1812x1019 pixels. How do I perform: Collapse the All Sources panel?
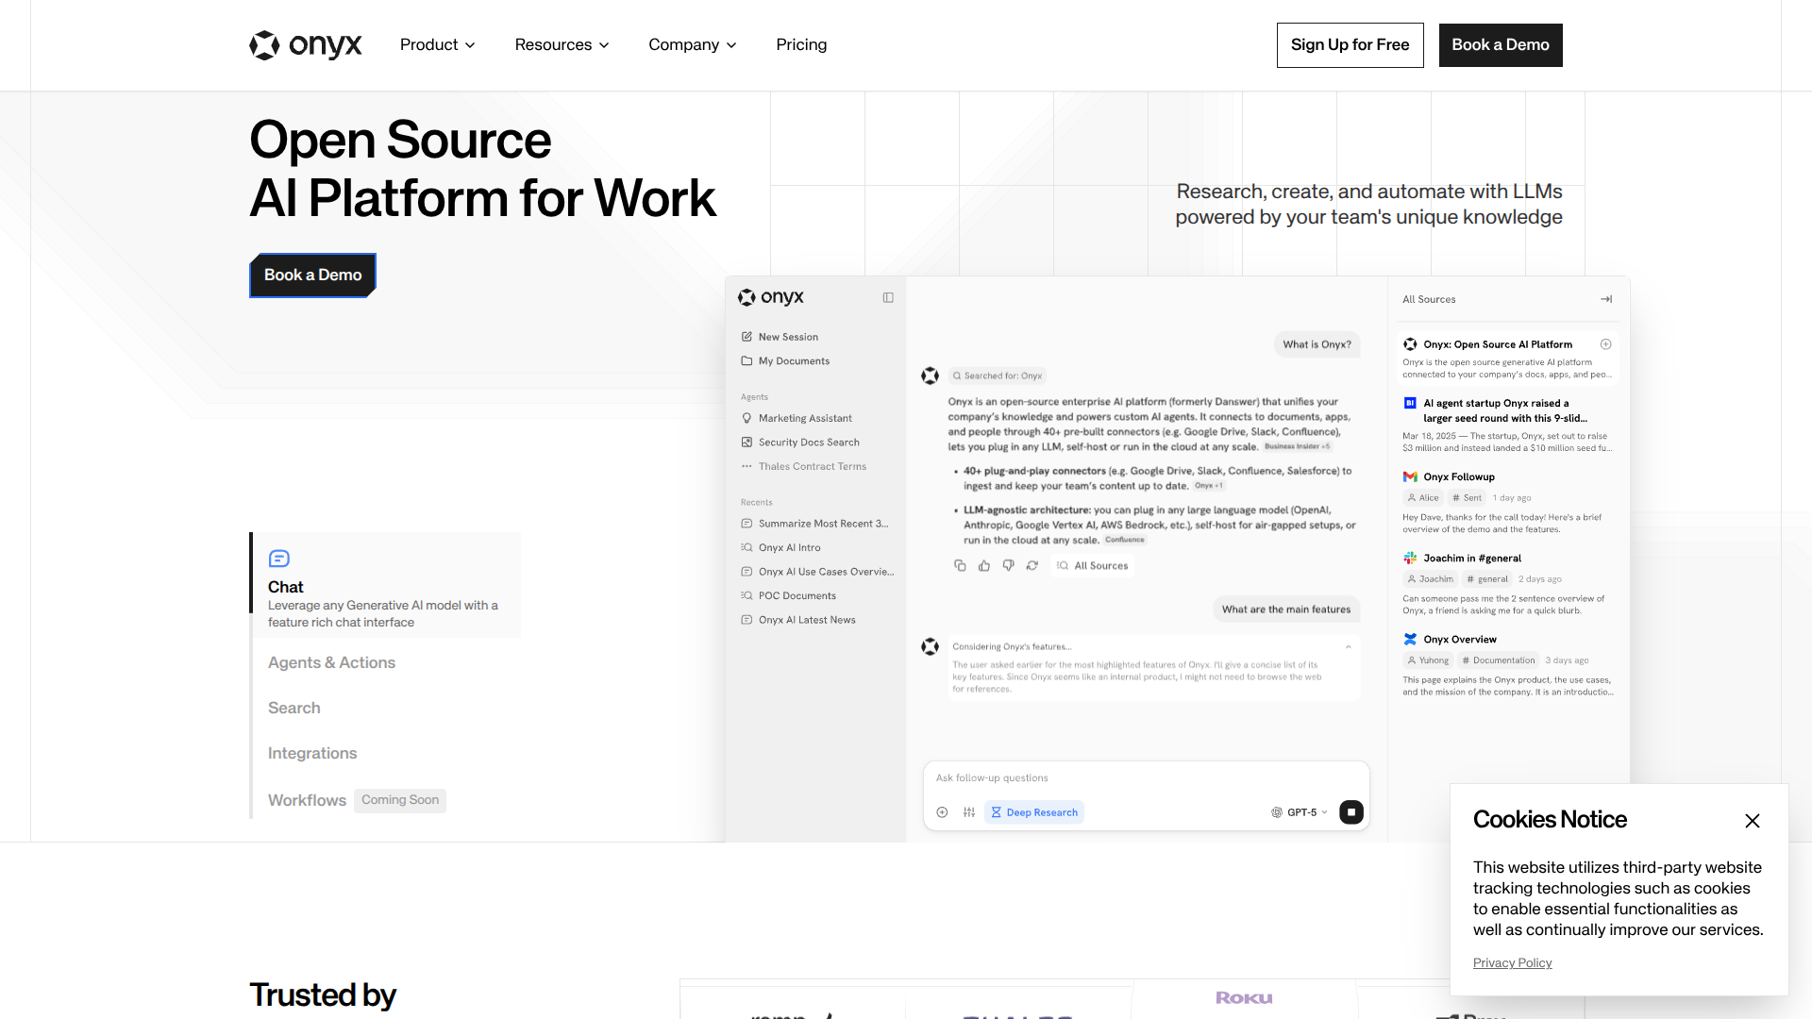pos(1606,299)
